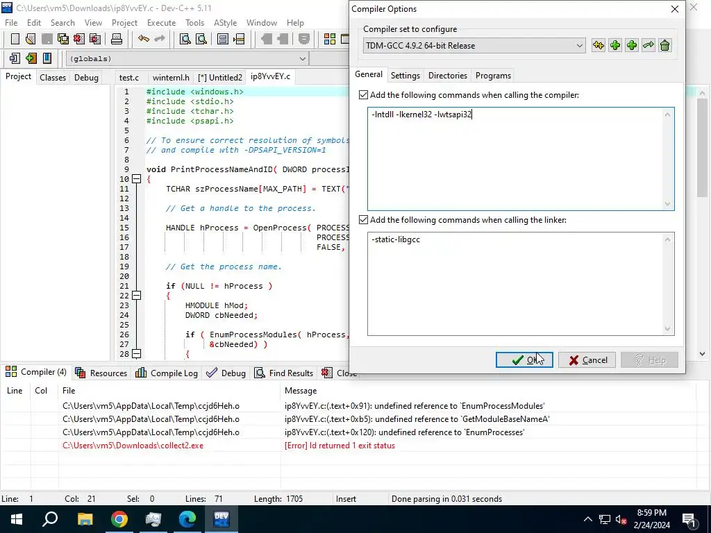The height and width of the screenshot is (533, 711).
Task: Select the winternl.h editor tab
Action: click(x=171, y=78)
